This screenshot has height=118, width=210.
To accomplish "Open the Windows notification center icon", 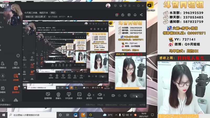I will tap(153, 115).
